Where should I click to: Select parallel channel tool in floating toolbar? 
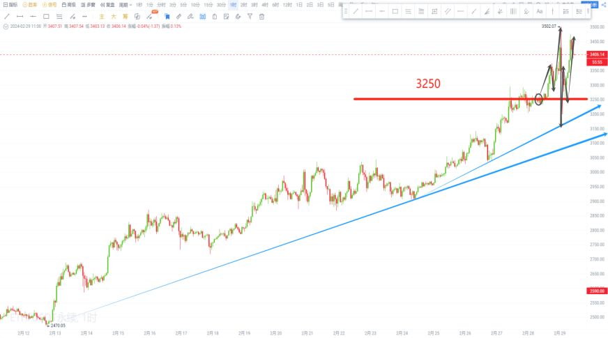point(448,11)
